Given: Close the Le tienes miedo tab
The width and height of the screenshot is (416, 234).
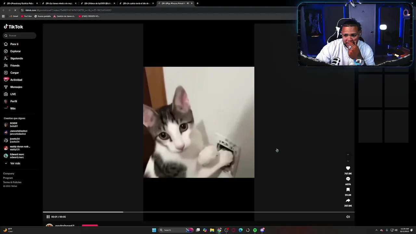Looking at the screenshot, I should [x=76, y=3].
